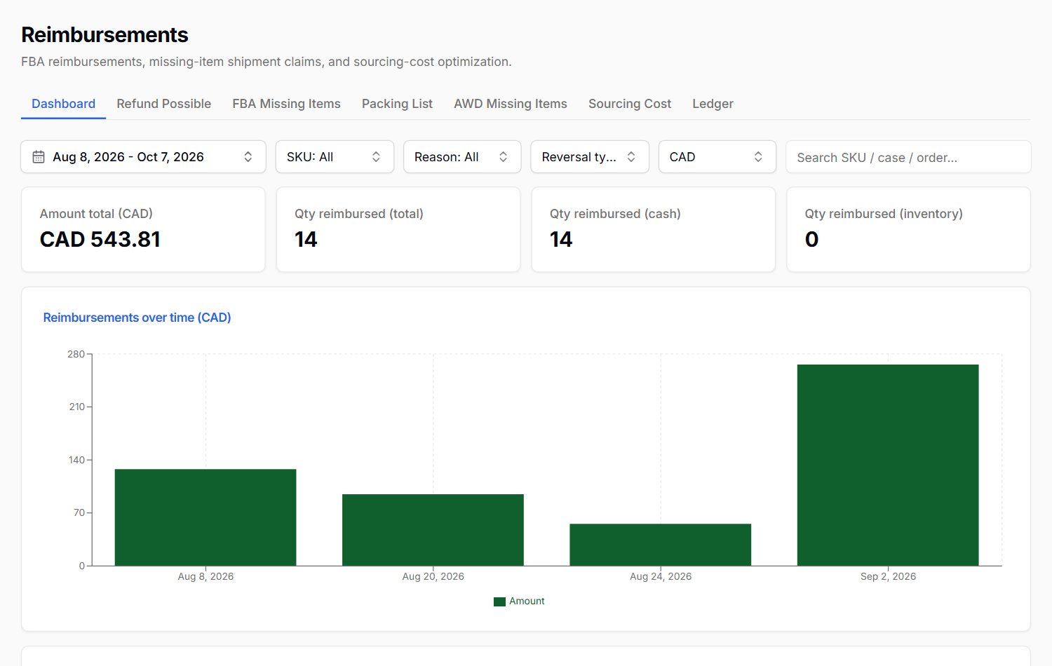Click the chevron arrows on Reversal type filter
The width and height of the screenshot is (1052, 666).
tap(631, 157)
